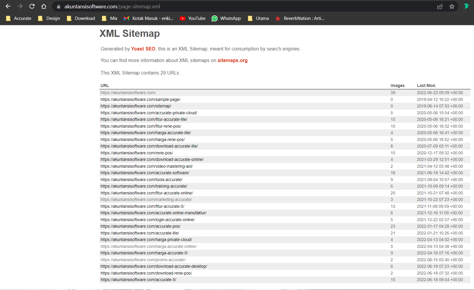Open the fitur-accurate-lite link
The image size is (474, 290).
(144, 120)
